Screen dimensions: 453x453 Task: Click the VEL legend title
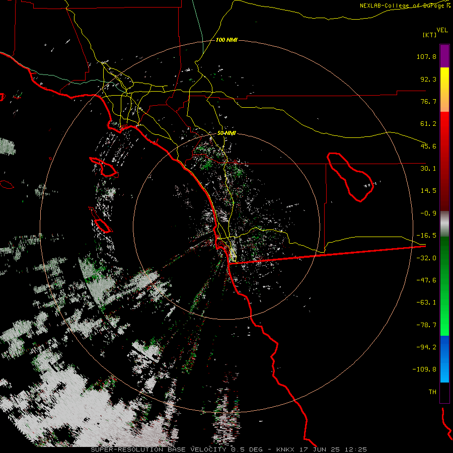442,30
